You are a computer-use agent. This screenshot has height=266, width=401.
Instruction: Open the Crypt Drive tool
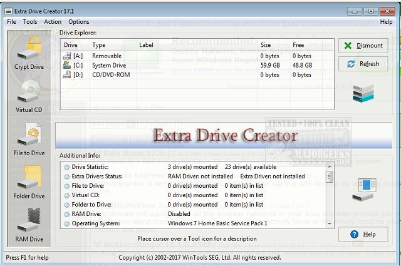coord(29,53)
